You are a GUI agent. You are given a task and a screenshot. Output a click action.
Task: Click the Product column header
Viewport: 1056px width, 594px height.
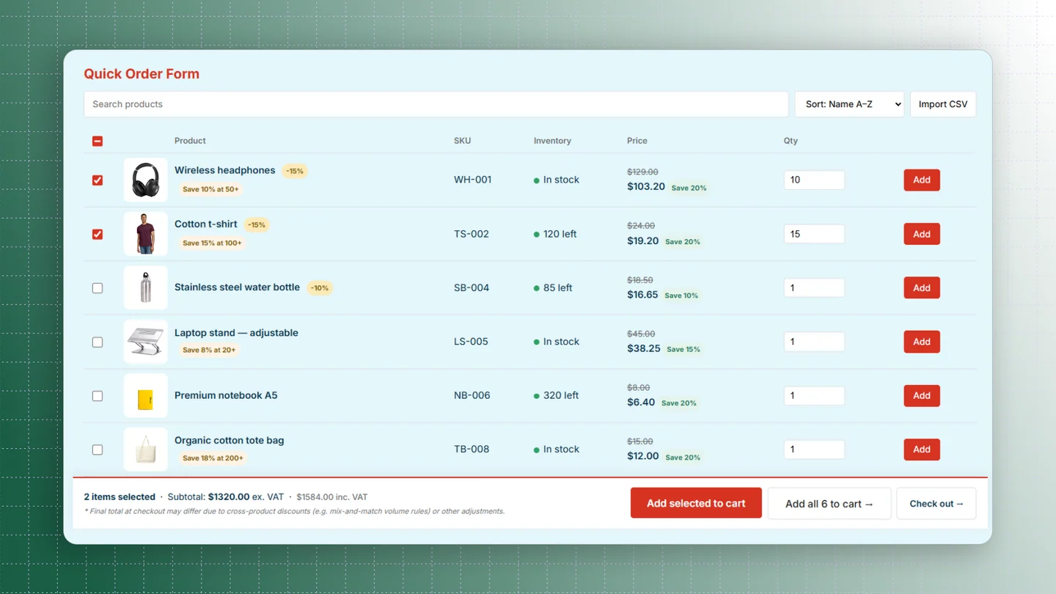pos(190,141)
